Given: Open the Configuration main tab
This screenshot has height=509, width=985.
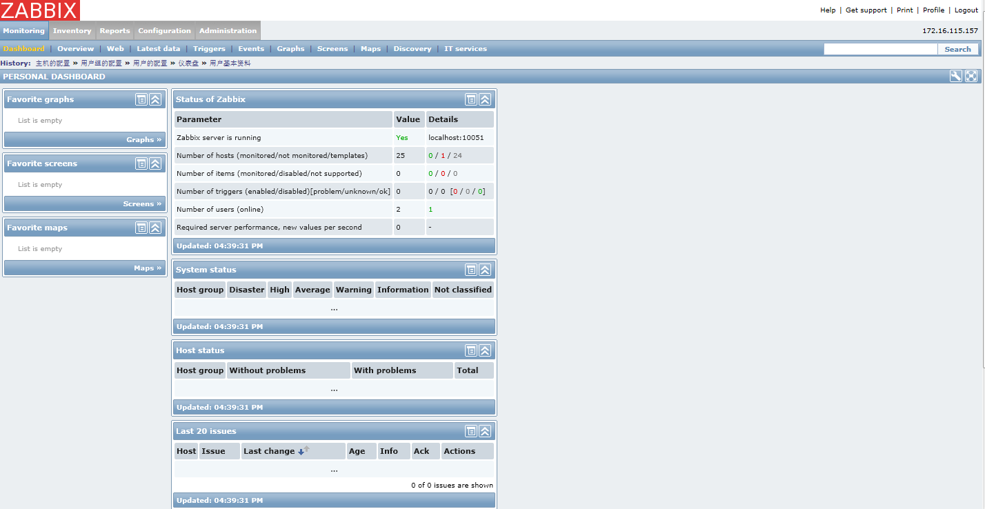Looking at the screenshot, I should (x=165, y=30).
